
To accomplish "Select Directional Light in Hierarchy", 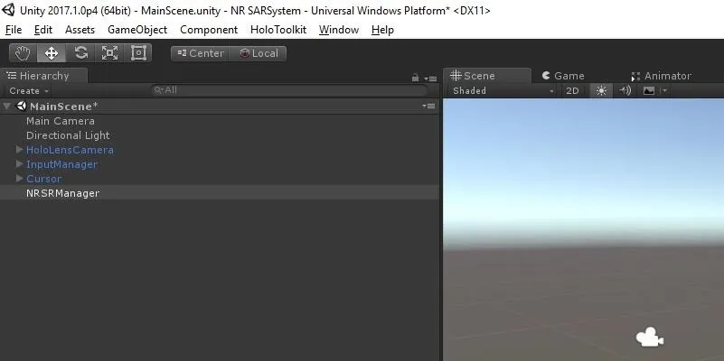I will tap(68, 135).
